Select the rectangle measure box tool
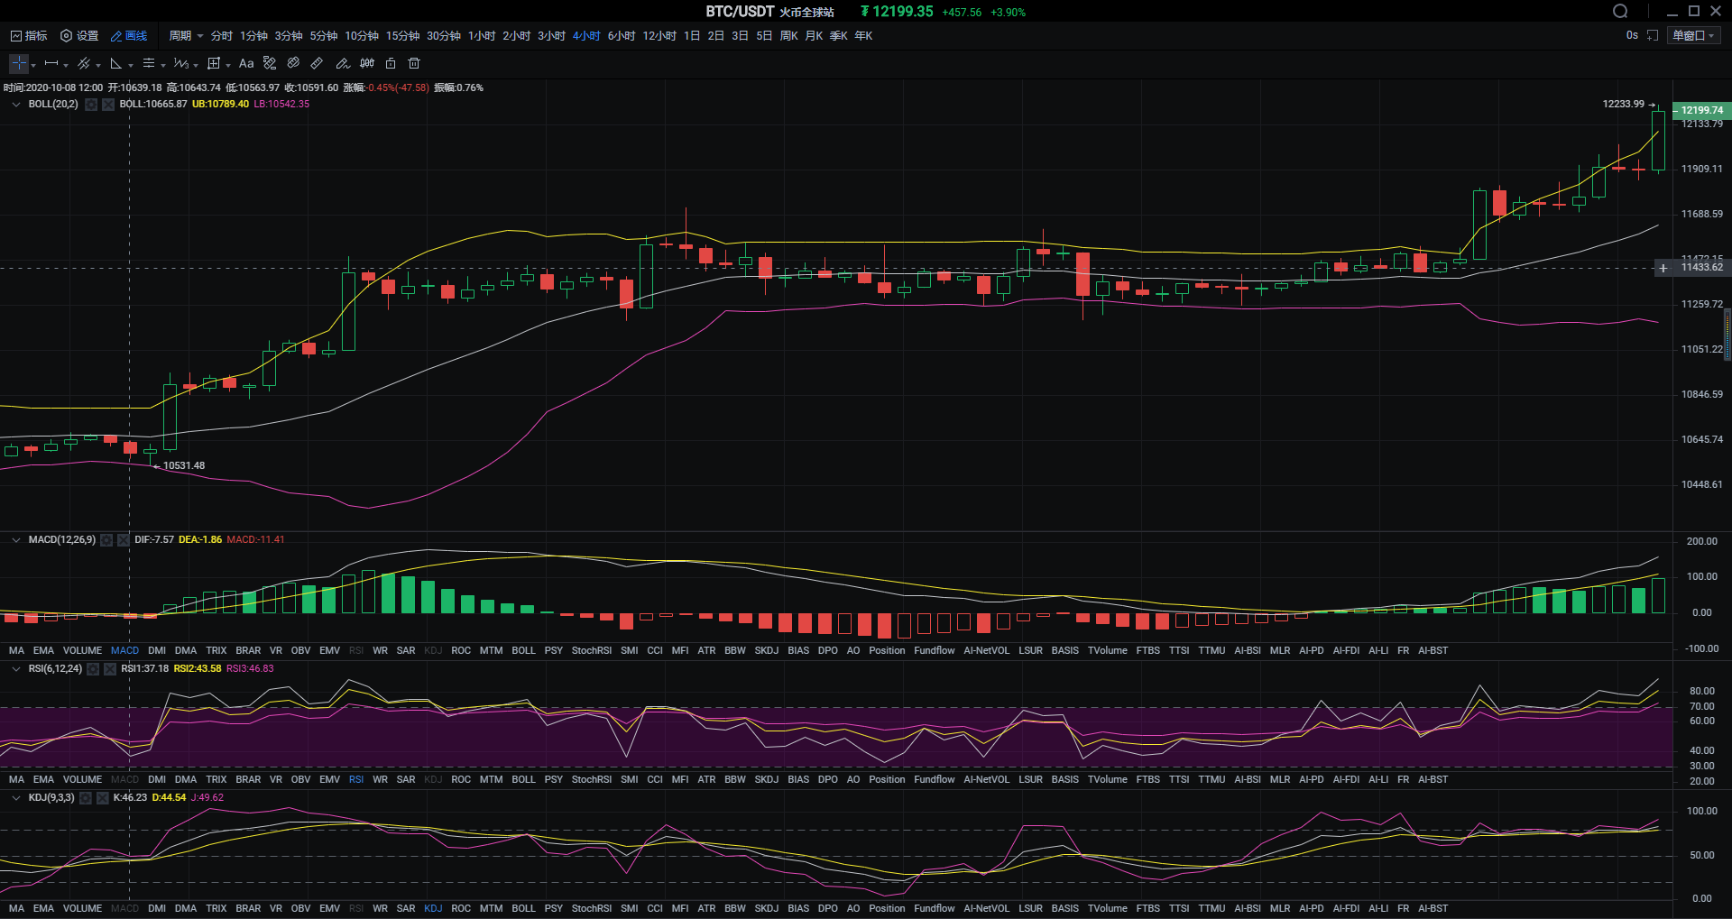The width and height of the screenshot is (1732, 919). click(214, 64)
